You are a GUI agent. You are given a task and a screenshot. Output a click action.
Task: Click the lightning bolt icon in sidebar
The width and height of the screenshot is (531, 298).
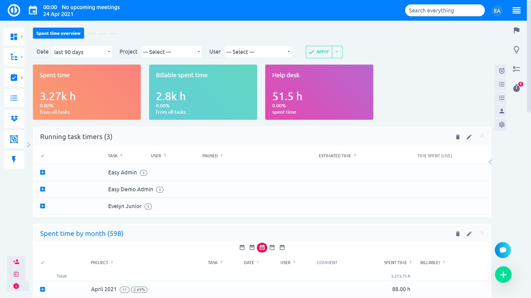14,159
